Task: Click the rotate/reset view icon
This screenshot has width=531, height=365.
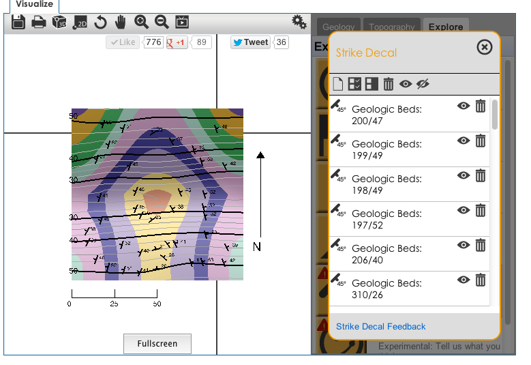Action: click(100, 23)
